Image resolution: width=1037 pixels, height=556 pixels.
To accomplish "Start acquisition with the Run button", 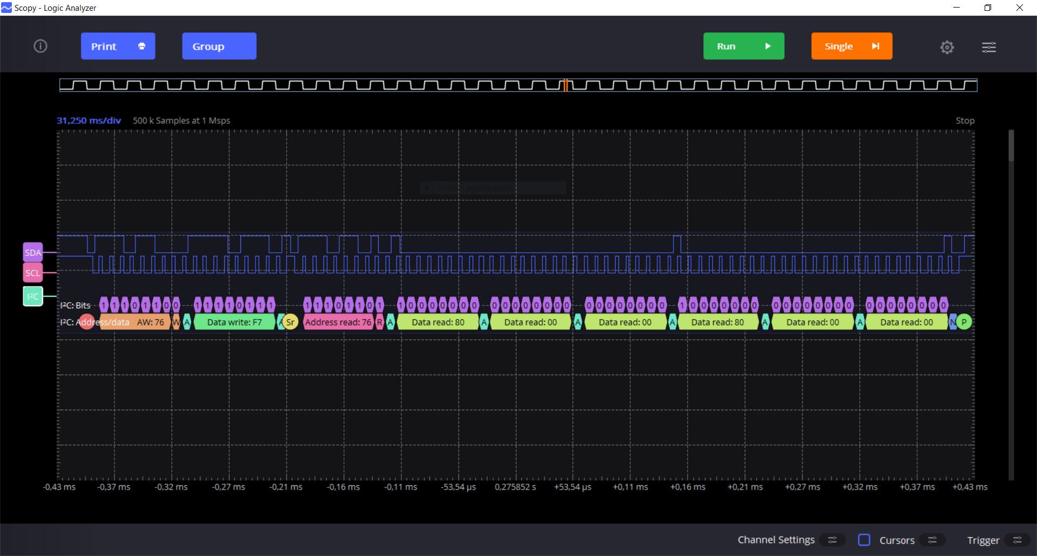I will 743,46.
